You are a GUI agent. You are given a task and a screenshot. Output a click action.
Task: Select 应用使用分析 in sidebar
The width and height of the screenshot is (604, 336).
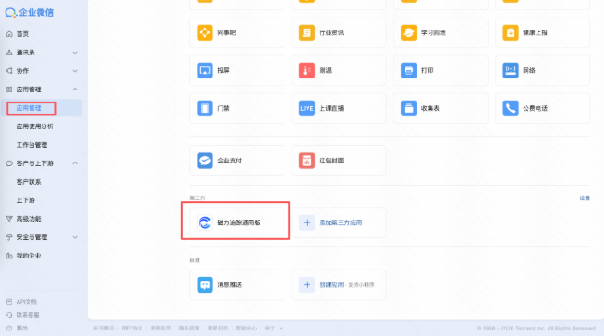[x=35, y=126]
